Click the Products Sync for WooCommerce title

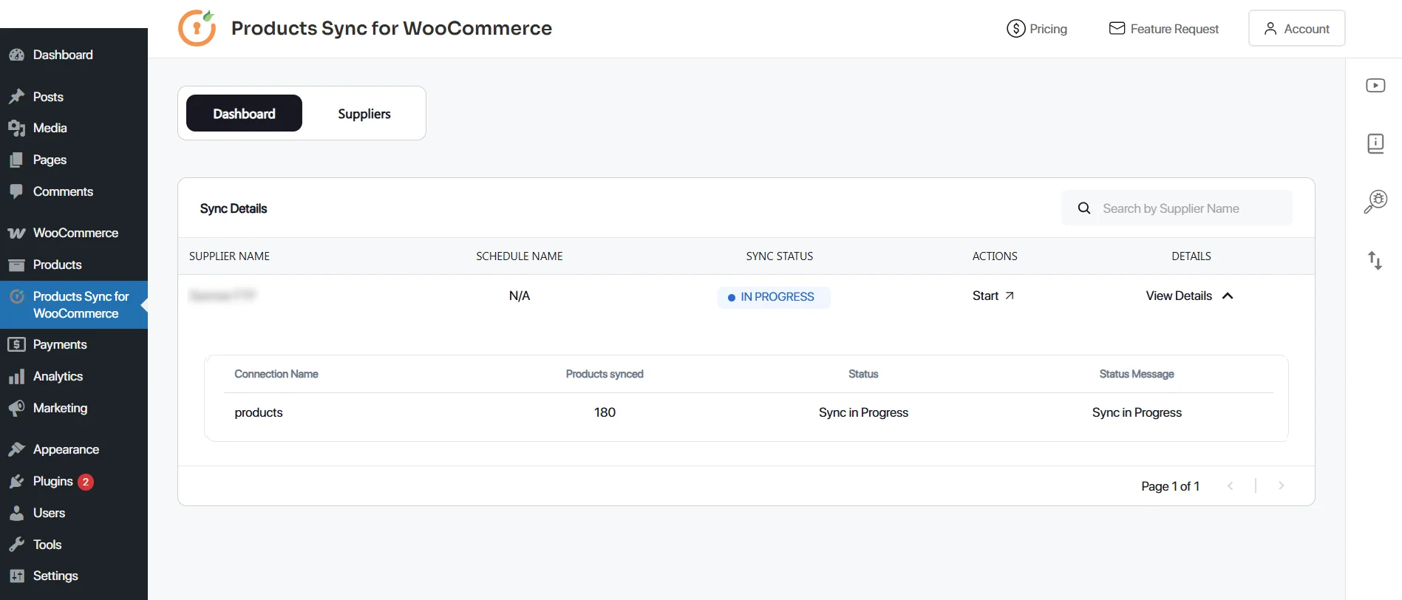[x=392, y=28]
